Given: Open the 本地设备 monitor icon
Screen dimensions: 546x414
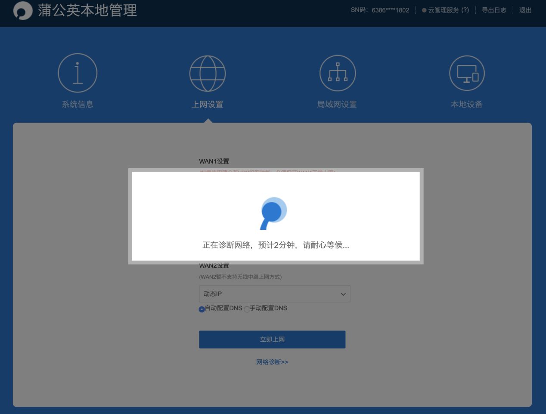Looking at the screenshot, I should (467, 73).
